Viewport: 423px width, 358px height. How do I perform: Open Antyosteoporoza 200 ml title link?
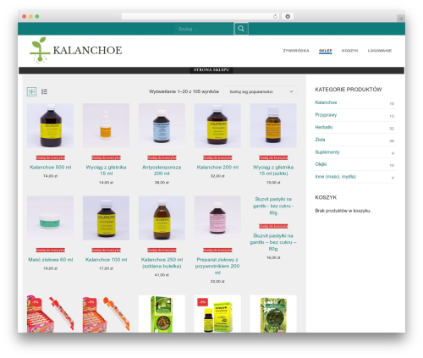pos(162,170)
